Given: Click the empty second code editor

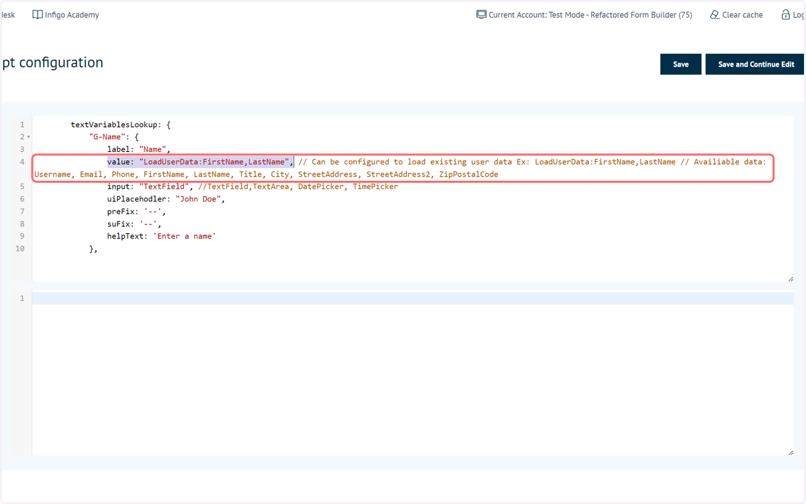Looking at the screenshot, I should 412,373.
